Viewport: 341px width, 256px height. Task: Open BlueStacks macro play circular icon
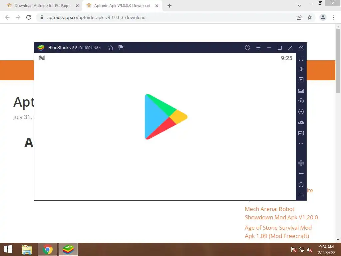301,101
